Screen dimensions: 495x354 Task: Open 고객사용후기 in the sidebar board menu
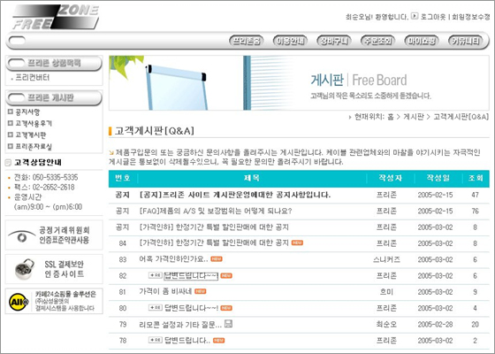(x=34, y=123)
